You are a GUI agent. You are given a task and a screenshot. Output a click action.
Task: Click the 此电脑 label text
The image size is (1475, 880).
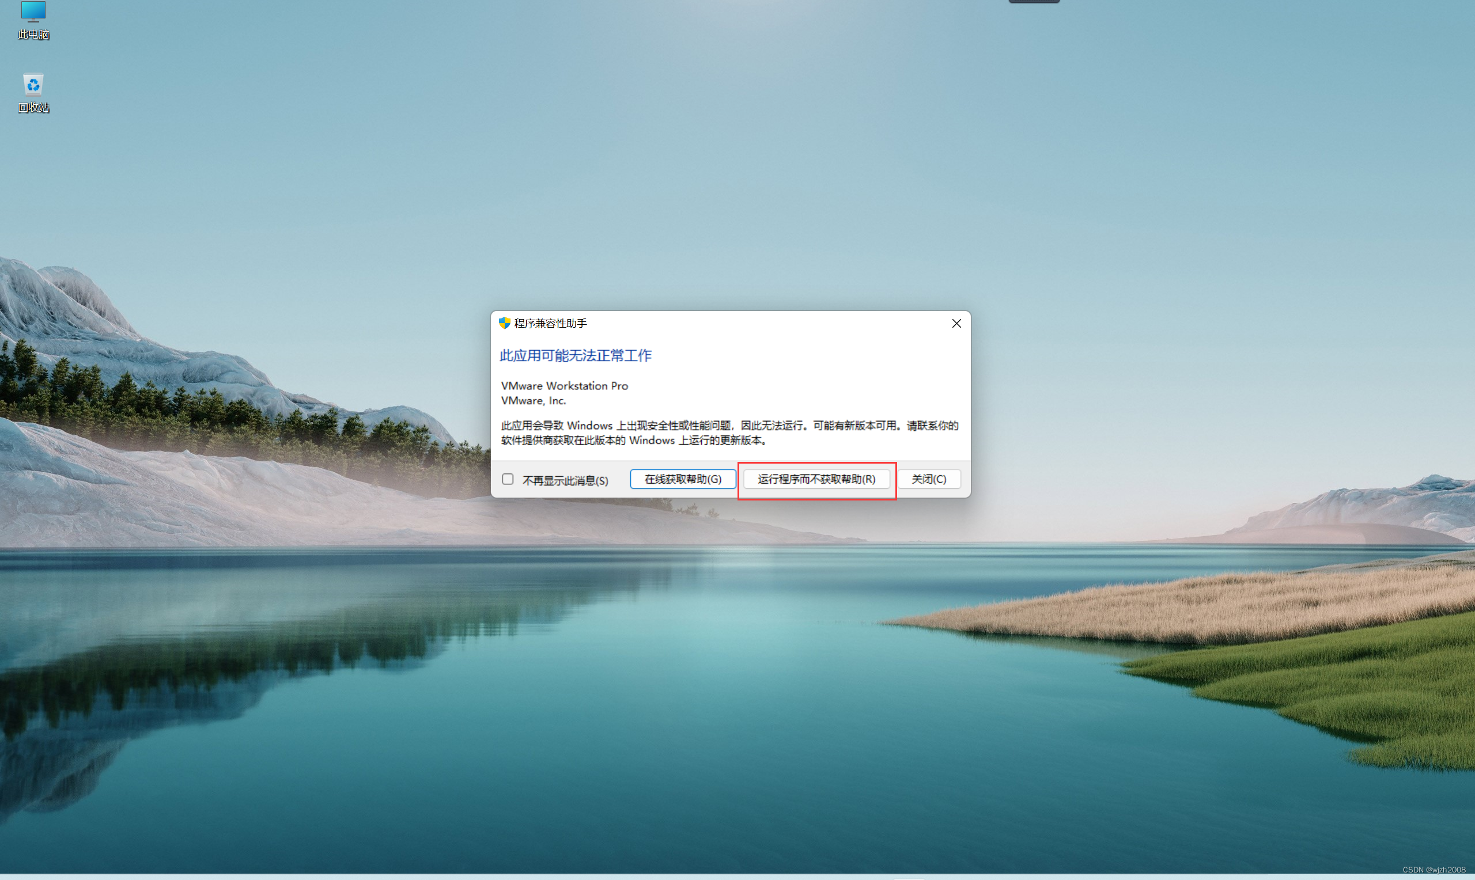[33, 34]
